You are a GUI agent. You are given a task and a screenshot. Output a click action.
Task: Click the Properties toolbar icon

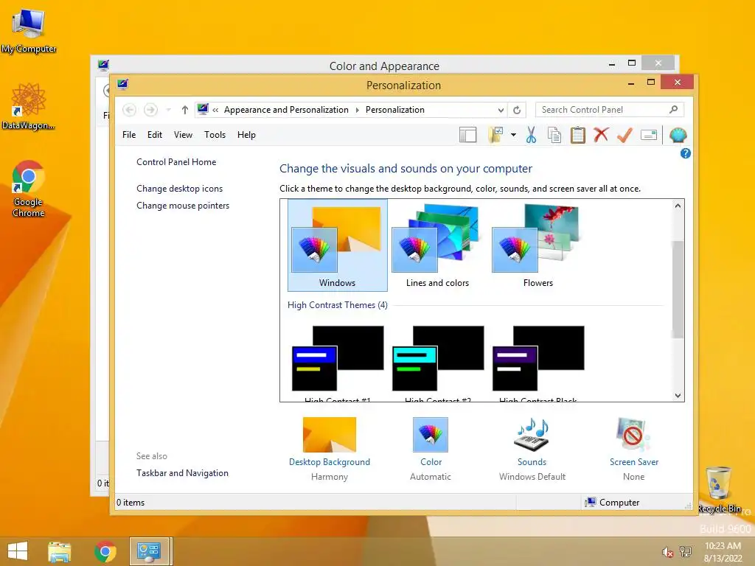[649, 136]
